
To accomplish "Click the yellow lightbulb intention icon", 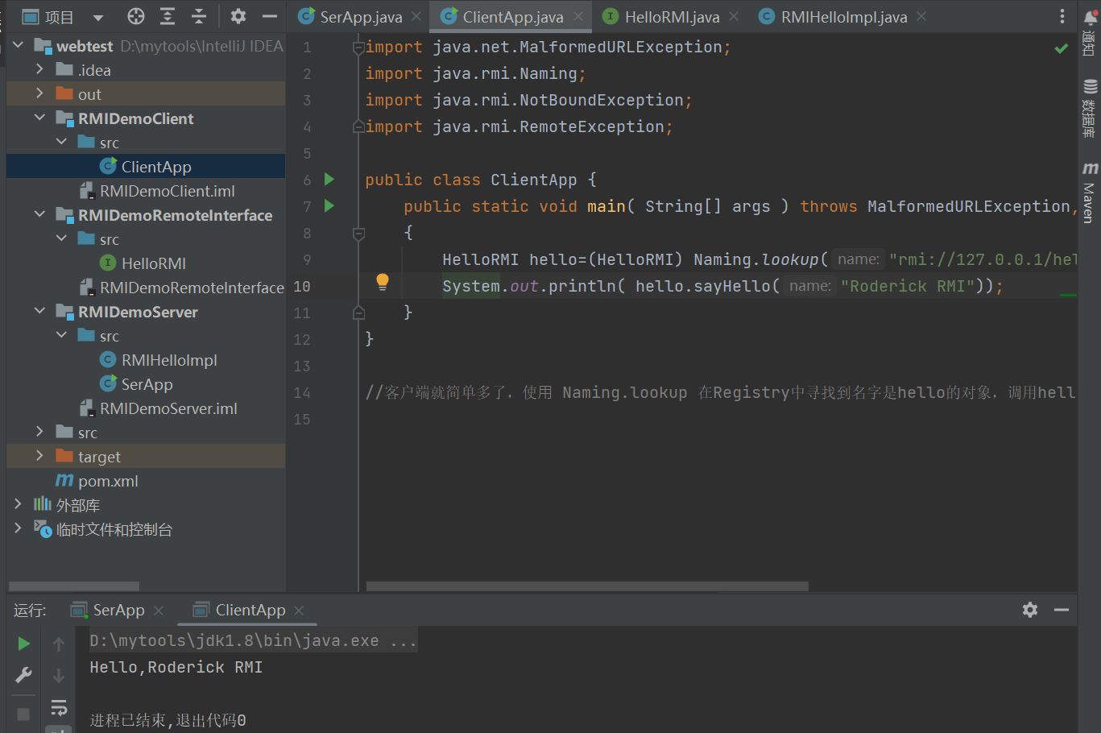I will (x=383, y=282).
